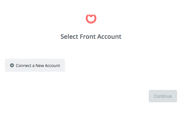Screen dimensions: 182x113
Task: Click the disabled Continue button at the bottom
Action: 163,96
